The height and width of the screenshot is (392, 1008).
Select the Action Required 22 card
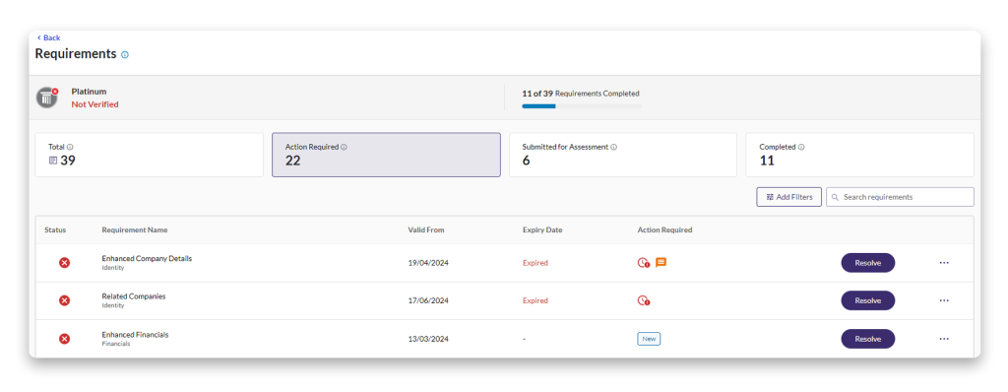(386, 155)
